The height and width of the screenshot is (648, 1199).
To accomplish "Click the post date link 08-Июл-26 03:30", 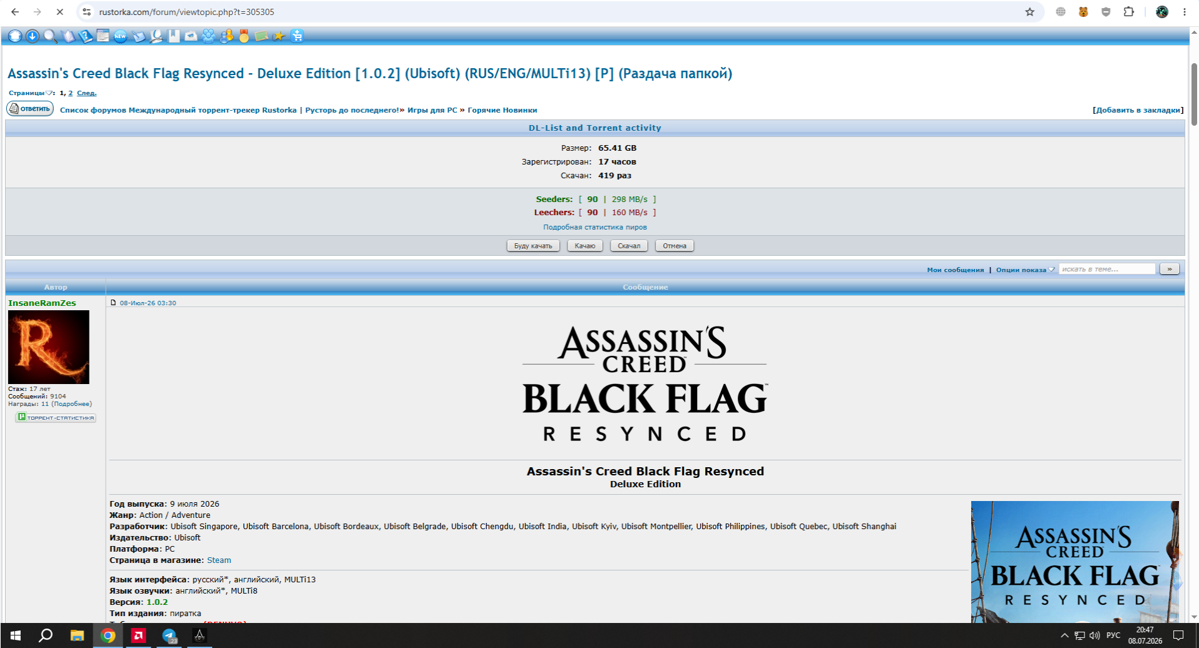I will (148, 303).
